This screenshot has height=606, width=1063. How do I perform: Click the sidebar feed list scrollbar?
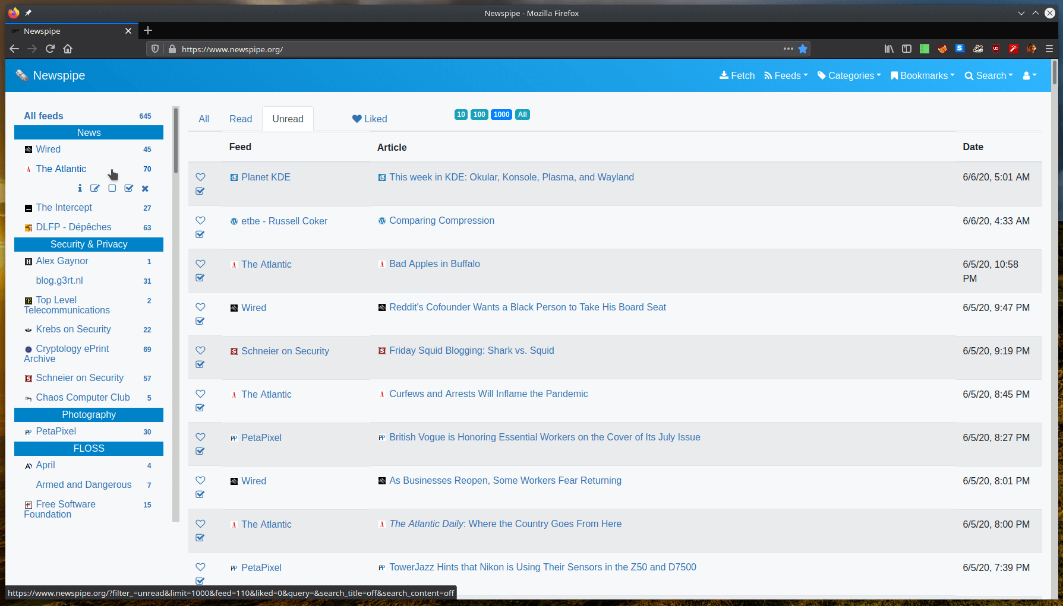(x=176, y=141)
